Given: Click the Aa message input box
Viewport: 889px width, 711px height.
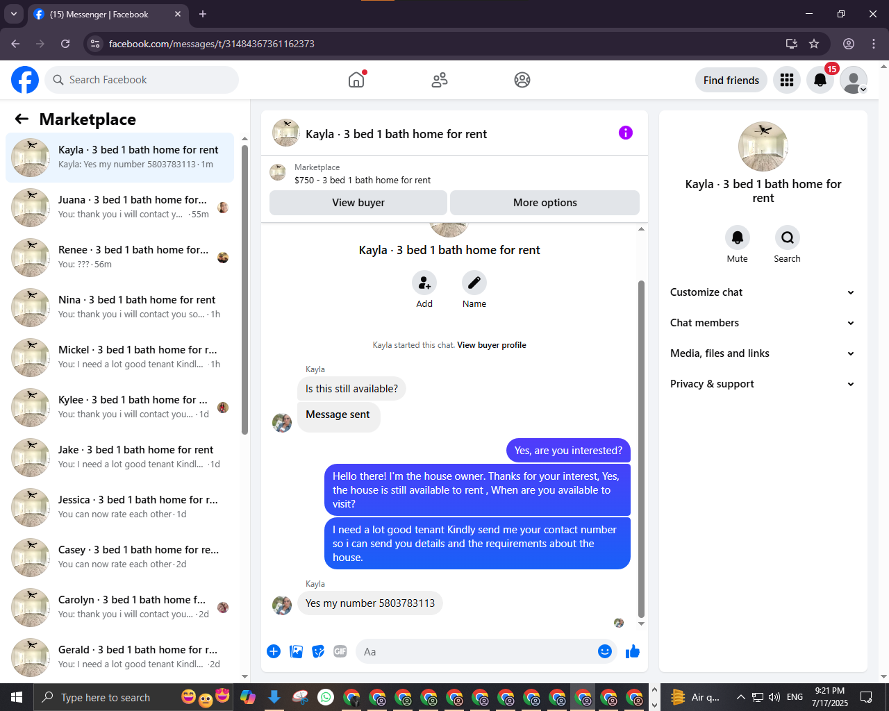Looking at the screenshot, I should [x=486, y=651].
